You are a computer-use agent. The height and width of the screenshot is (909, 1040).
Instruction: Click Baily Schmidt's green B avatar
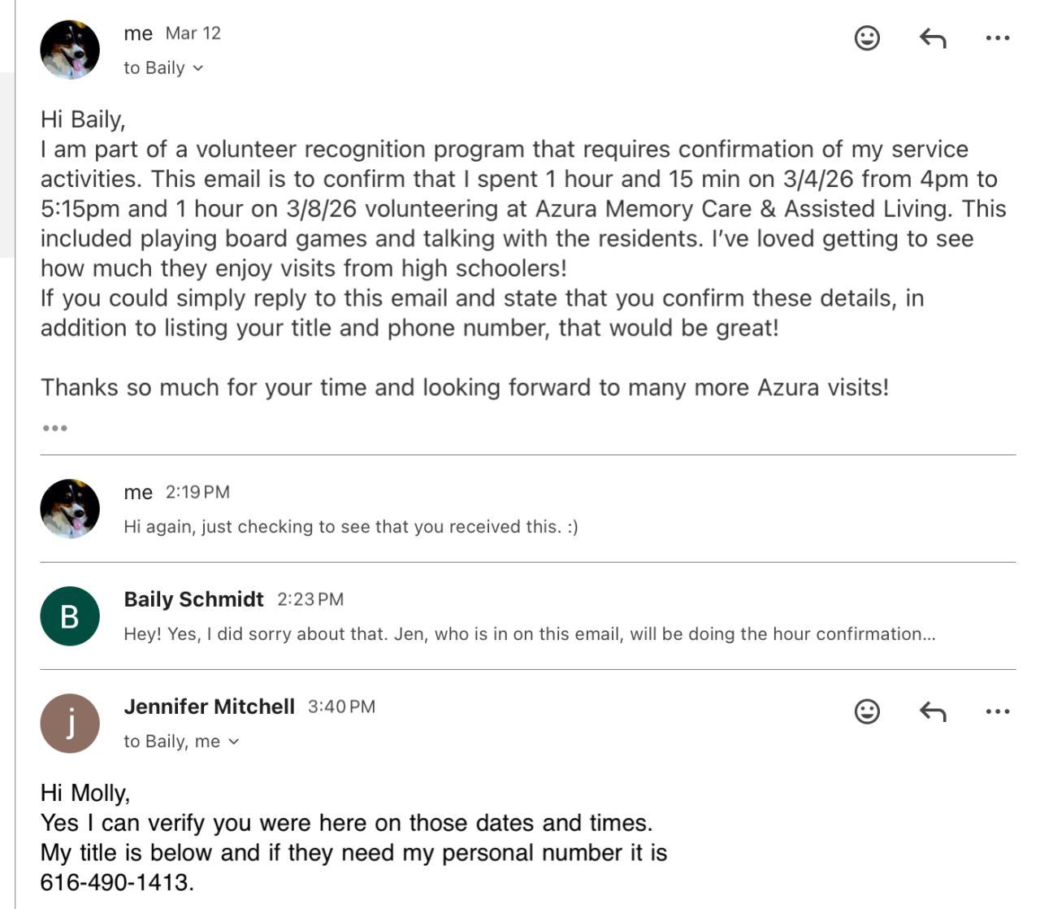click(70, 616)
